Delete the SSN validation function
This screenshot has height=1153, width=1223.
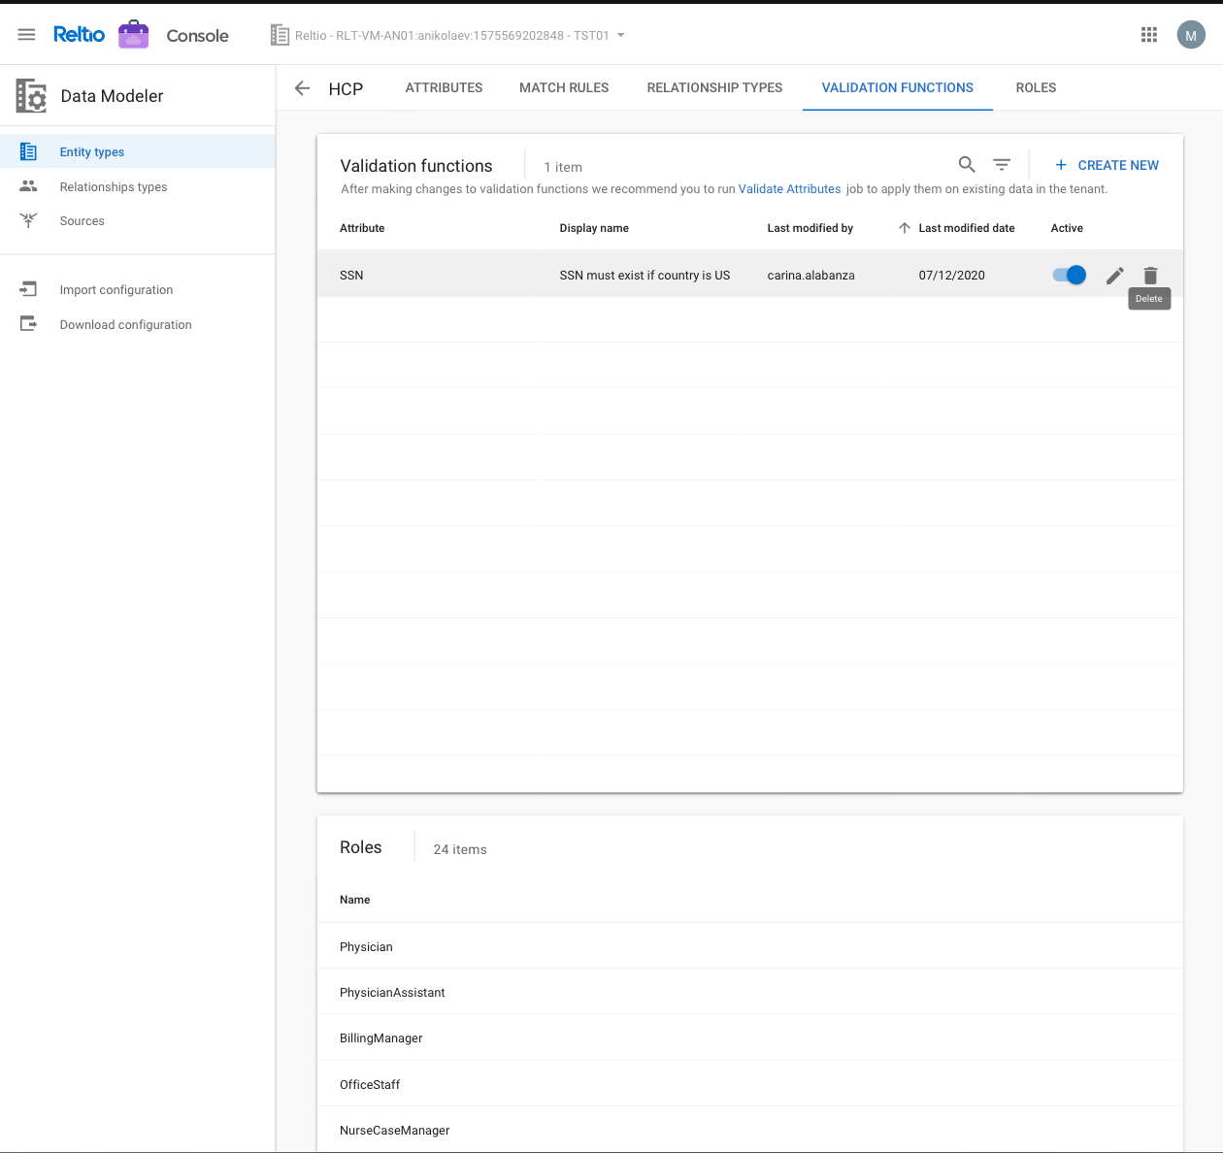tap(1150, 276)
